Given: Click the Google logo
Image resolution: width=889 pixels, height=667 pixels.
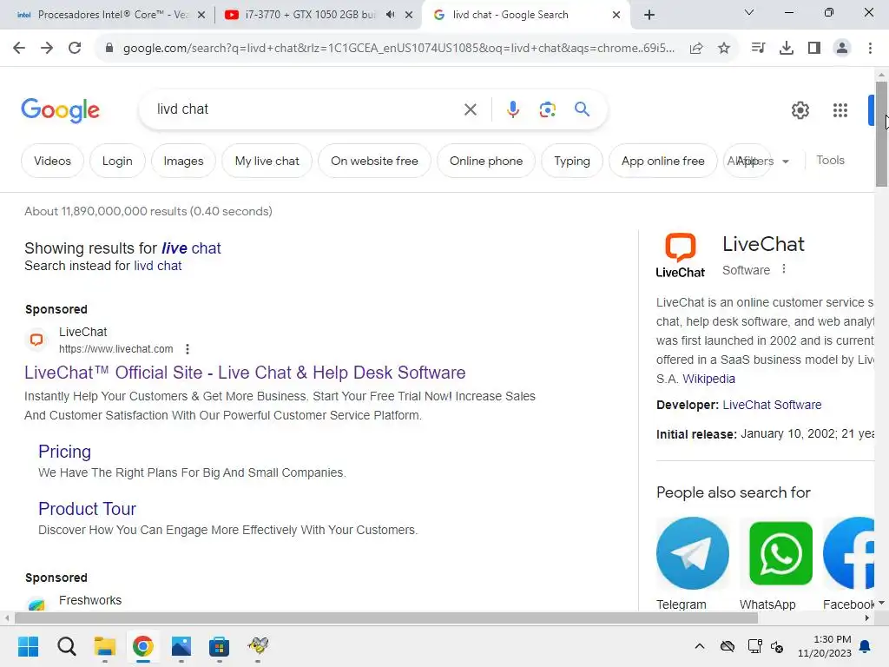Looking at the screenshot, I should click(60, 110).
